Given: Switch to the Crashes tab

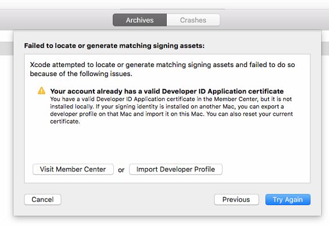Looking at the screenshot, I should click(x=193, y=20).
